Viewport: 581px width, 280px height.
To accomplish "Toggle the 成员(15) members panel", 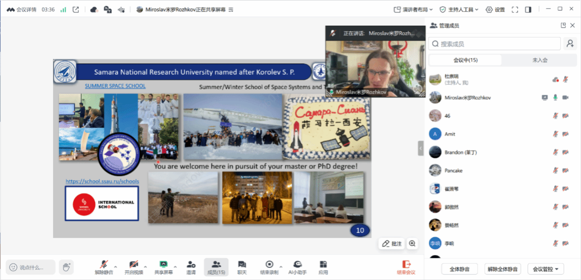I will tap(216, 267).
